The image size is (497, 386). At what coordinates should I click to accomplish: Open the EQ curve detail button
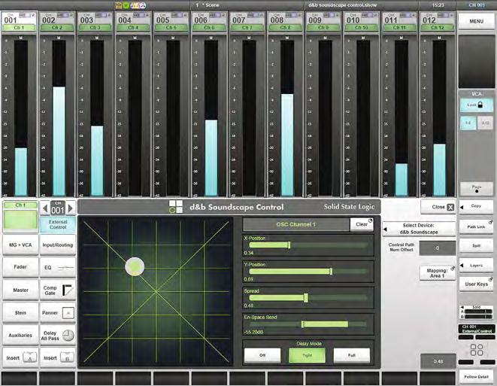[58, 267]
